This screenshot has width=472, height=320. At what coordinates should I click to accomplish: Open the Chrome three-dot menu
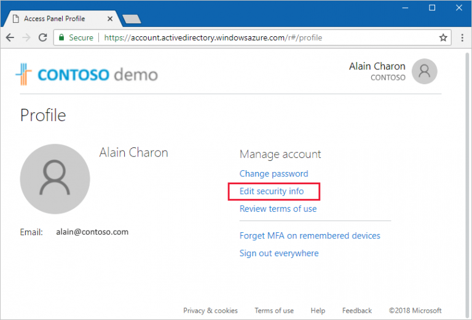[460, 37]
